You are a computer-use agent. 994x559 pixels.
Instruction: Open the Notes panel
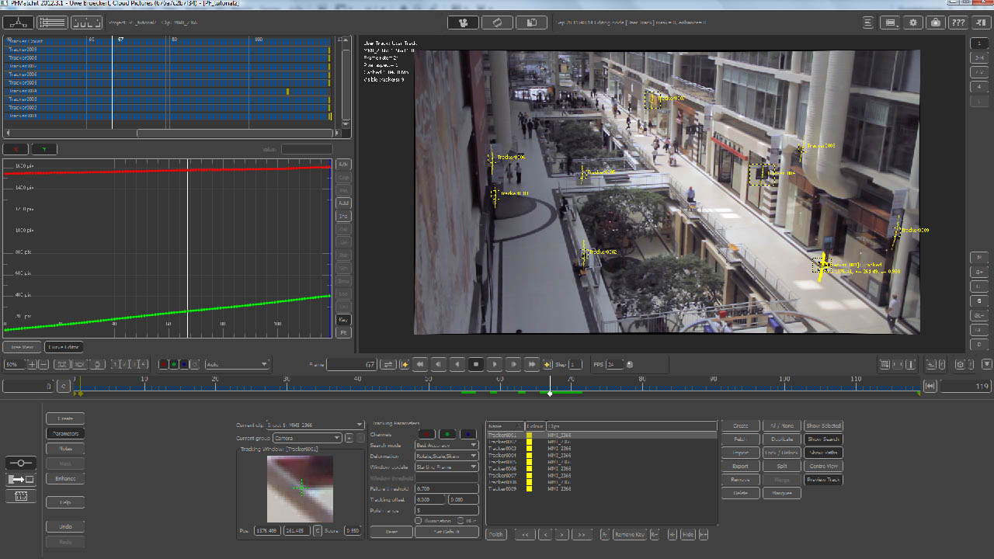coord(66,449)
